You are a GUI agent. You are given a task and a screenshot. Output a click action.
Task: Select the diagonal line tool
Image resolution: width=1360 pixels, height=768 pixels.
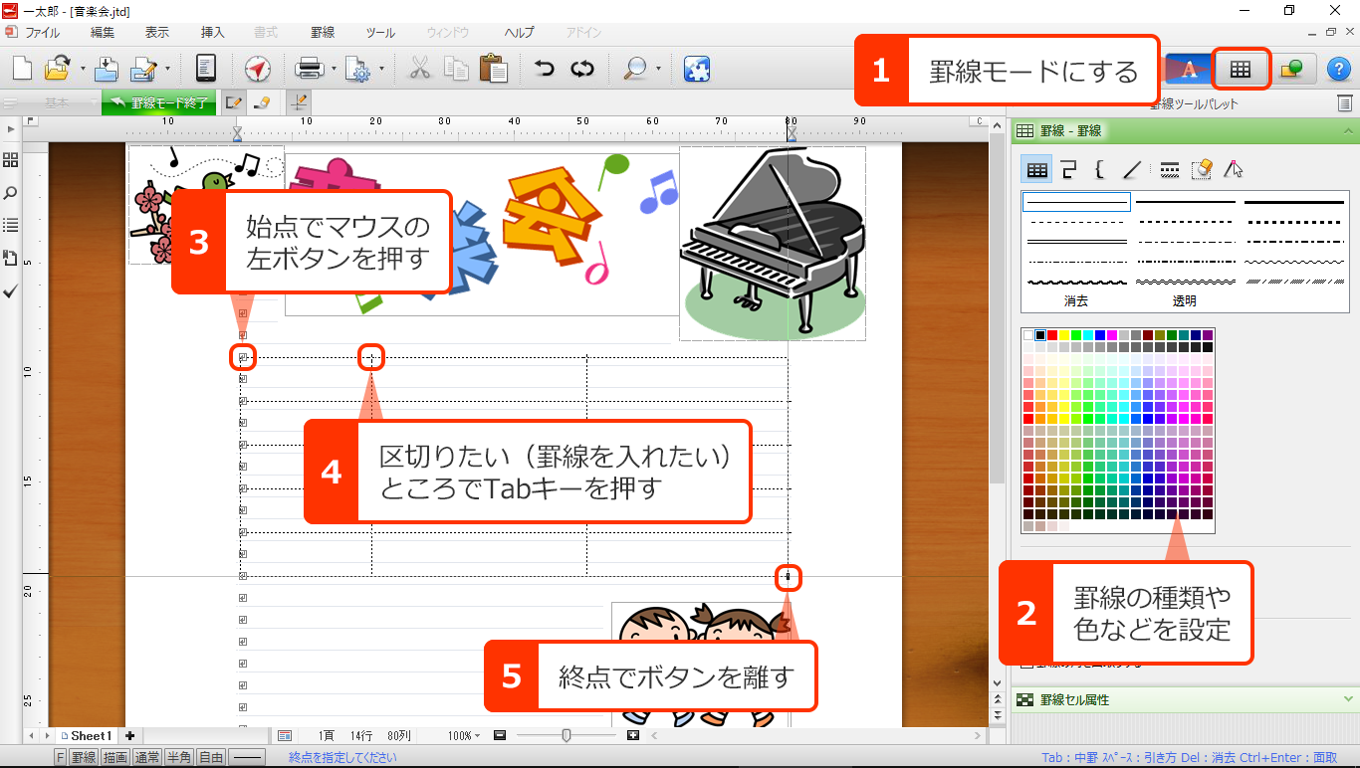click(1131, 169)
